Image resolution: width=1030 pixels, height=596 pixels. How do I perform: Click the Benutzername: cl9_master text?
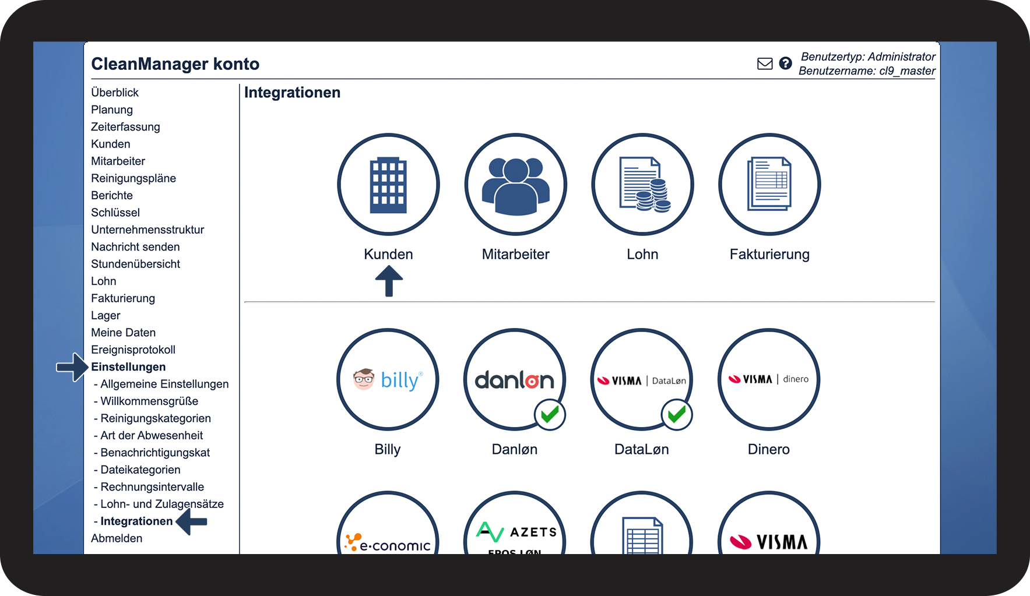click(x=867, y=71)
